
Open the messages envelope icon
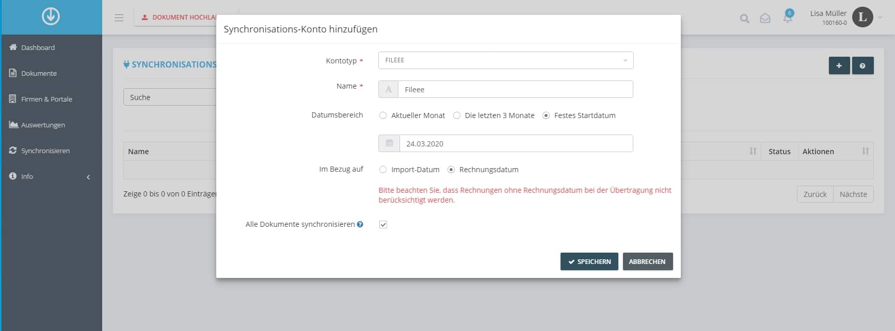pos(765,19)
